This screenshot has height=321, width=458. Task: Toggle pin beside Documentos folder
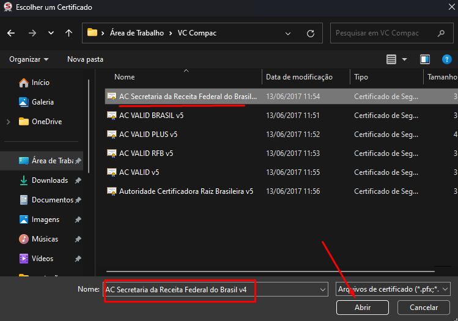coord(78,200)
